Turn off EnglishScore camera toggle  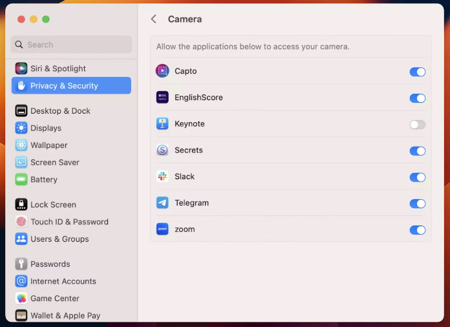417,98
